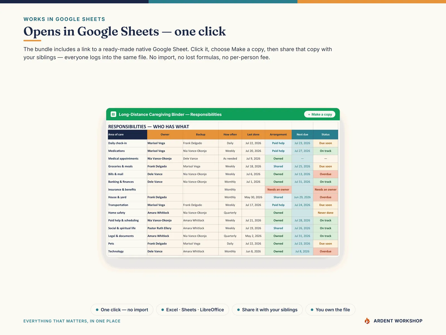Click the Works in Google Sheets heading label
Screen dimensions: 446x335
64,19
